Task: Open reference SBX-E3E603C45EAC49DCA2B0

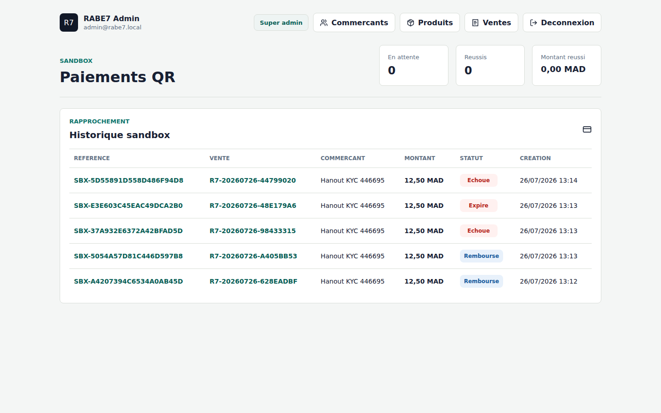Action: tap(129, 206)
